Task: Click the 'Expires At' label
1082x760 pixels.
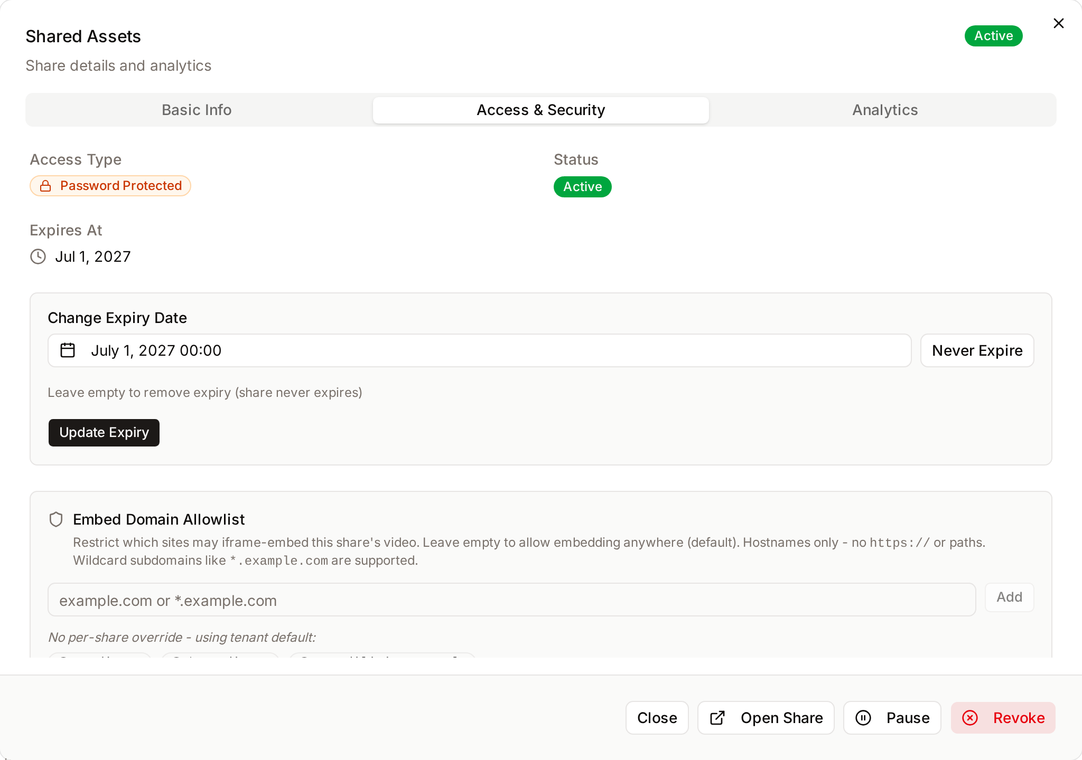Action: [66, 230]
